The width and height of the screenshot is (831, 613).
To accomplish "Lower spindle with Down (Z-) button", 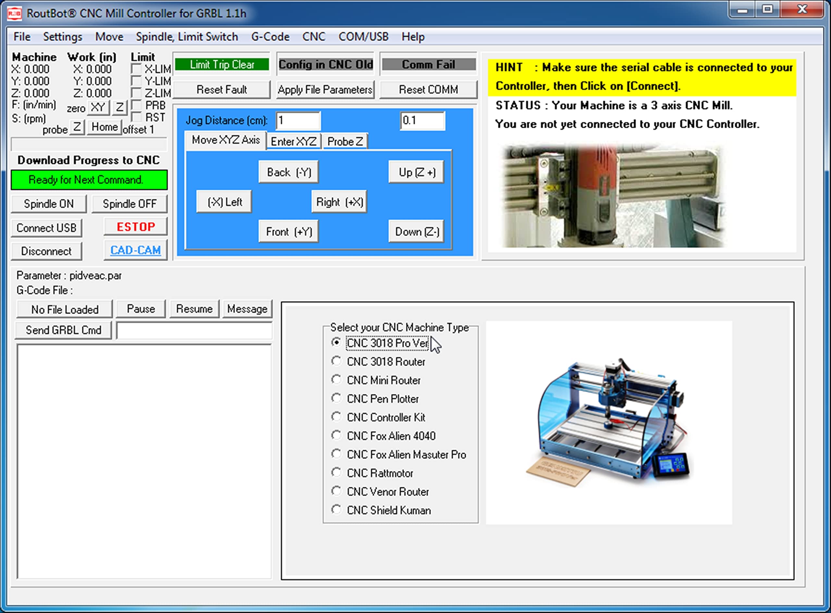I will [x=416, y=231].
